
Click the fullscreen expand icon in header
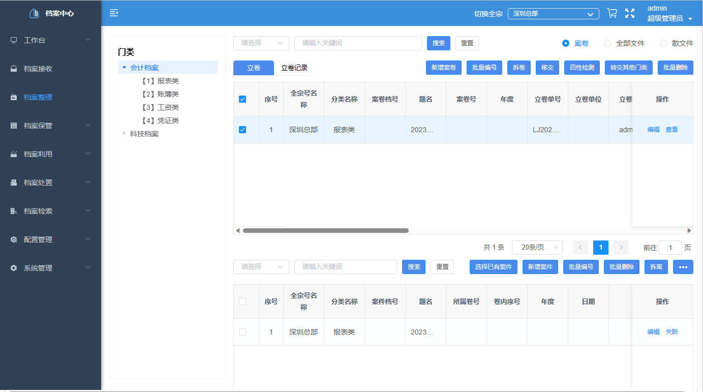pyautogui.click(x=630, y=13)
